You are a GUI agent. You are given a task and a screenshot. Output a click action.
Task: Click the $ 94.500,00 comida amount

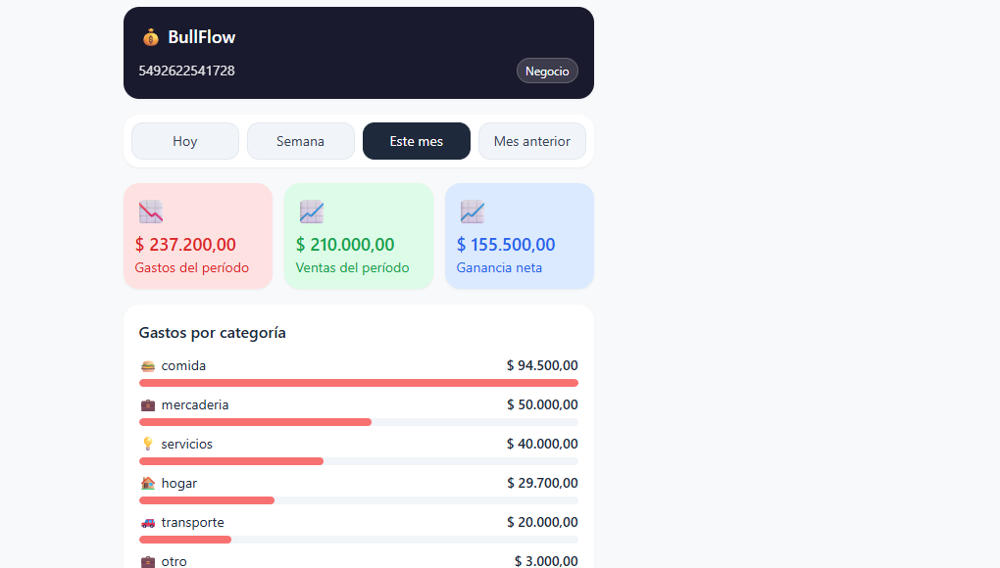click(542, 365)
